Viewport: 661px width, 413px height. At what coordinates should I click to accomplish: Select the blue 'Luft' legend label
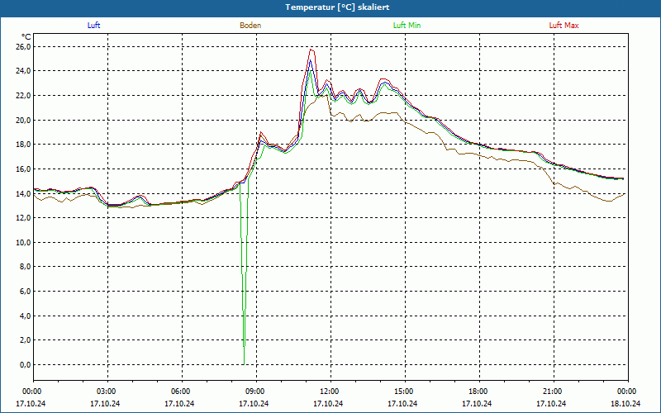click(x=93, y=26)
